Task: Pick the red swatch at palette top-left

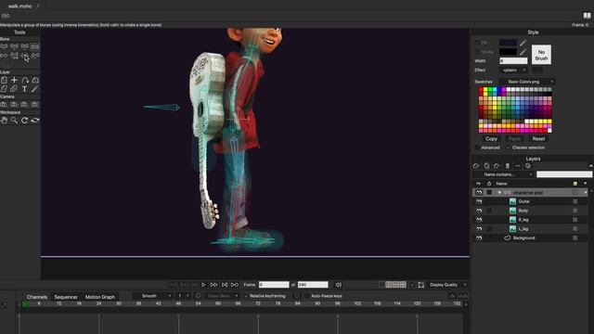Action: pyautogui.click(x=481, y=90)
